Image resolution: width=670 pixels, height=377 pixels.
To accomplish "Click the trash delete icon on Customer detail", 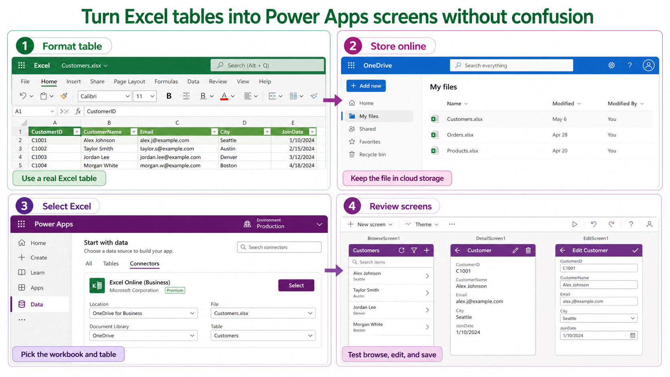I will 528,250.
